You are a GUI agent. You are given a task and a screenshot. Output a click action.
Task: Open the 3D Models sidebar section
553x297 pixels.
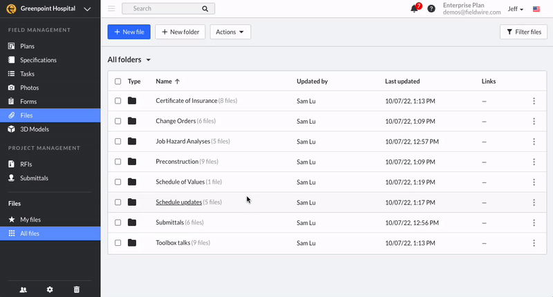click(x=35, y=129)
